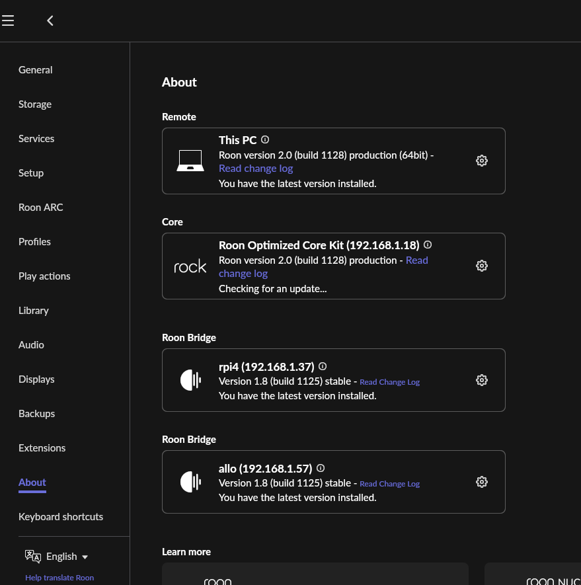Go back using the back arrow

[50, 20]
